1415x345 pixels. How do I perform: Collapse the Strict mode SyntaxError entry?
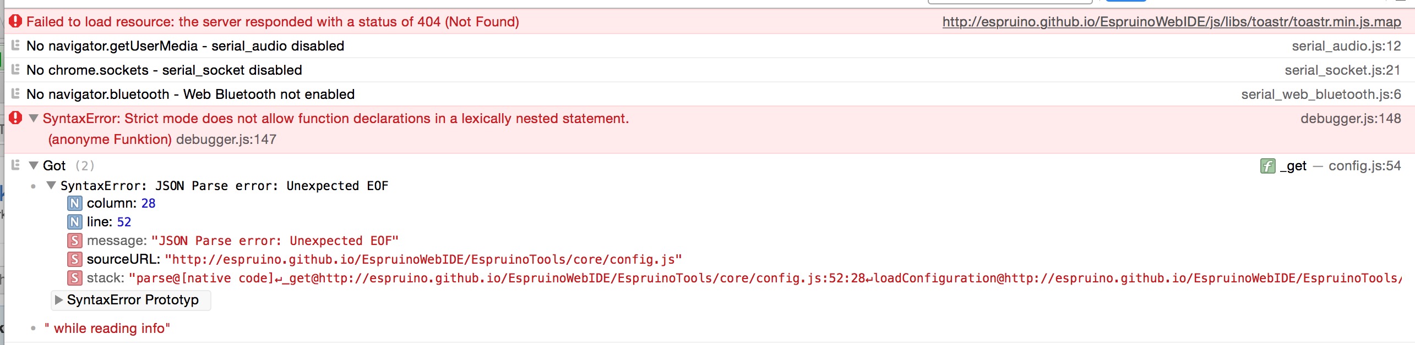click(x=34, y=118)
